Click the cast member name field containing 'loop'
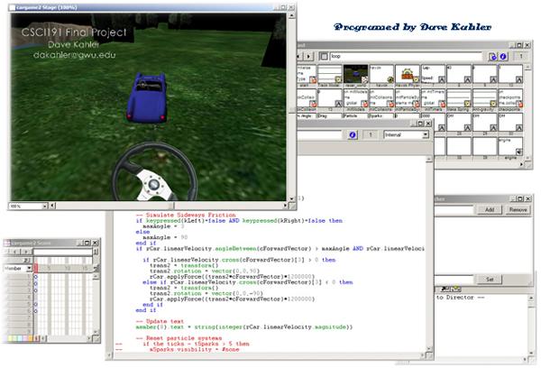The width and height of the screenshot is (541, 368). coord(406,56)
